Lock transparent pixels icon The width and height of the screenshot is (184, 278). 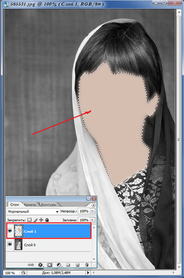point(30,220)
